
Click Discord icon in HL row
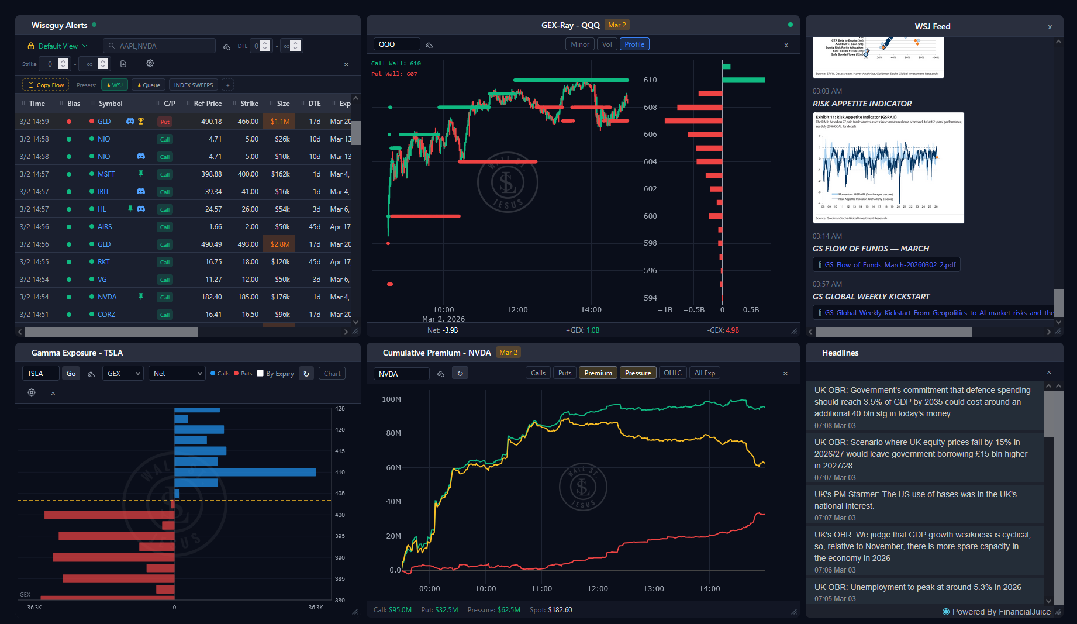click(141, 209)
